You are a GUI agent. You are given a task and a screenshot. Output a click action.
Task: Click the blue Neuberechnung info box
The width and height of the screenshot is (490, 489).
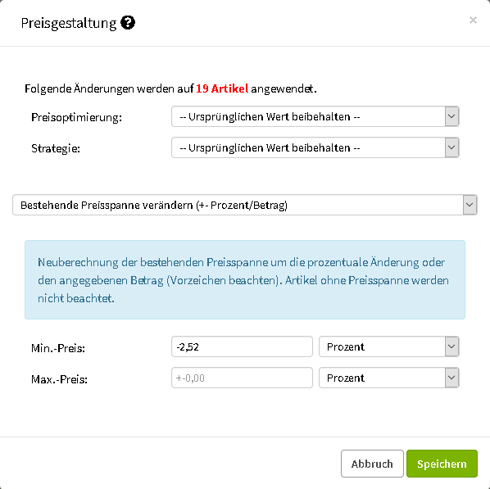[245, 279]
